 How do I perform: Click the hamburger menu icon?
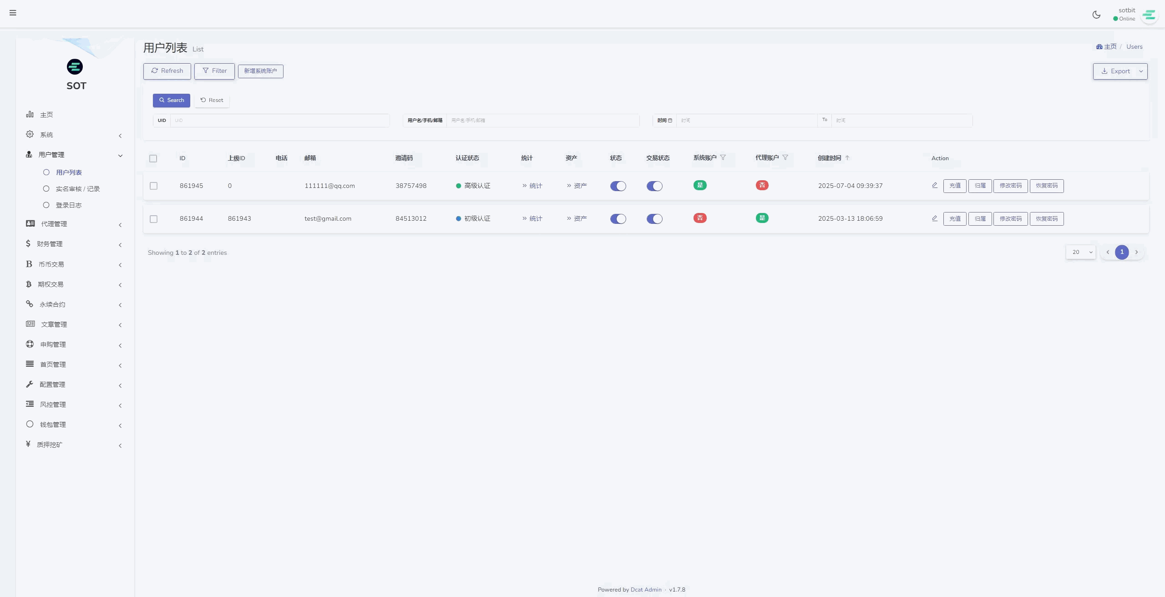(x=13, y=13)
